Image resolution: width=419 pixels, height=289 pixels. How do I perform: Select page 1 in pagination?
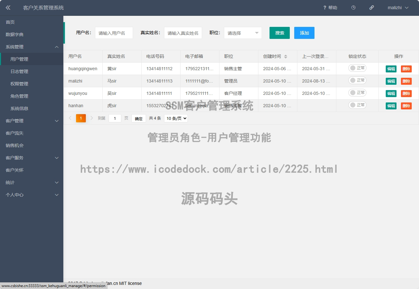coord(81,118)
